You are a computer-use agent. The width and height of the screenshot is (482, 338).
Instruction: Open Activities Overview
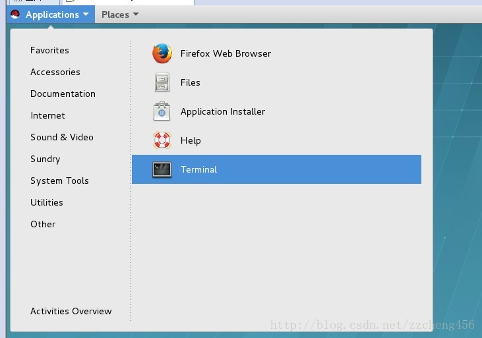coord(71,311)
